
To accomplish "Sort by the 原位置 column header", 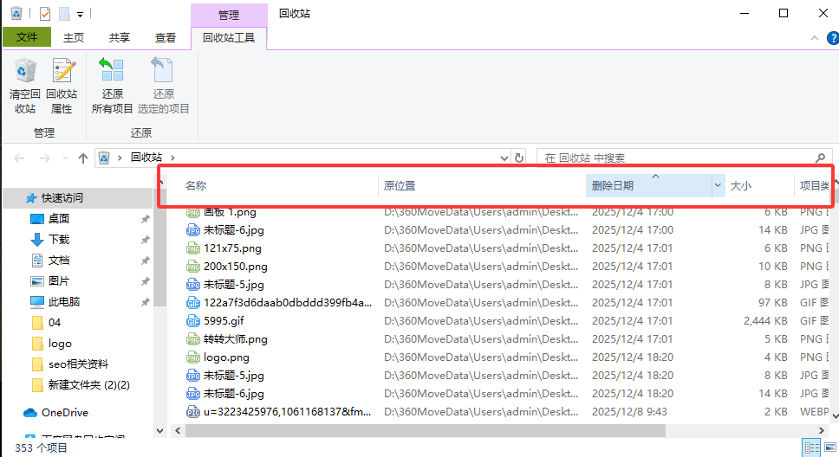I will (x=482, y=185).
